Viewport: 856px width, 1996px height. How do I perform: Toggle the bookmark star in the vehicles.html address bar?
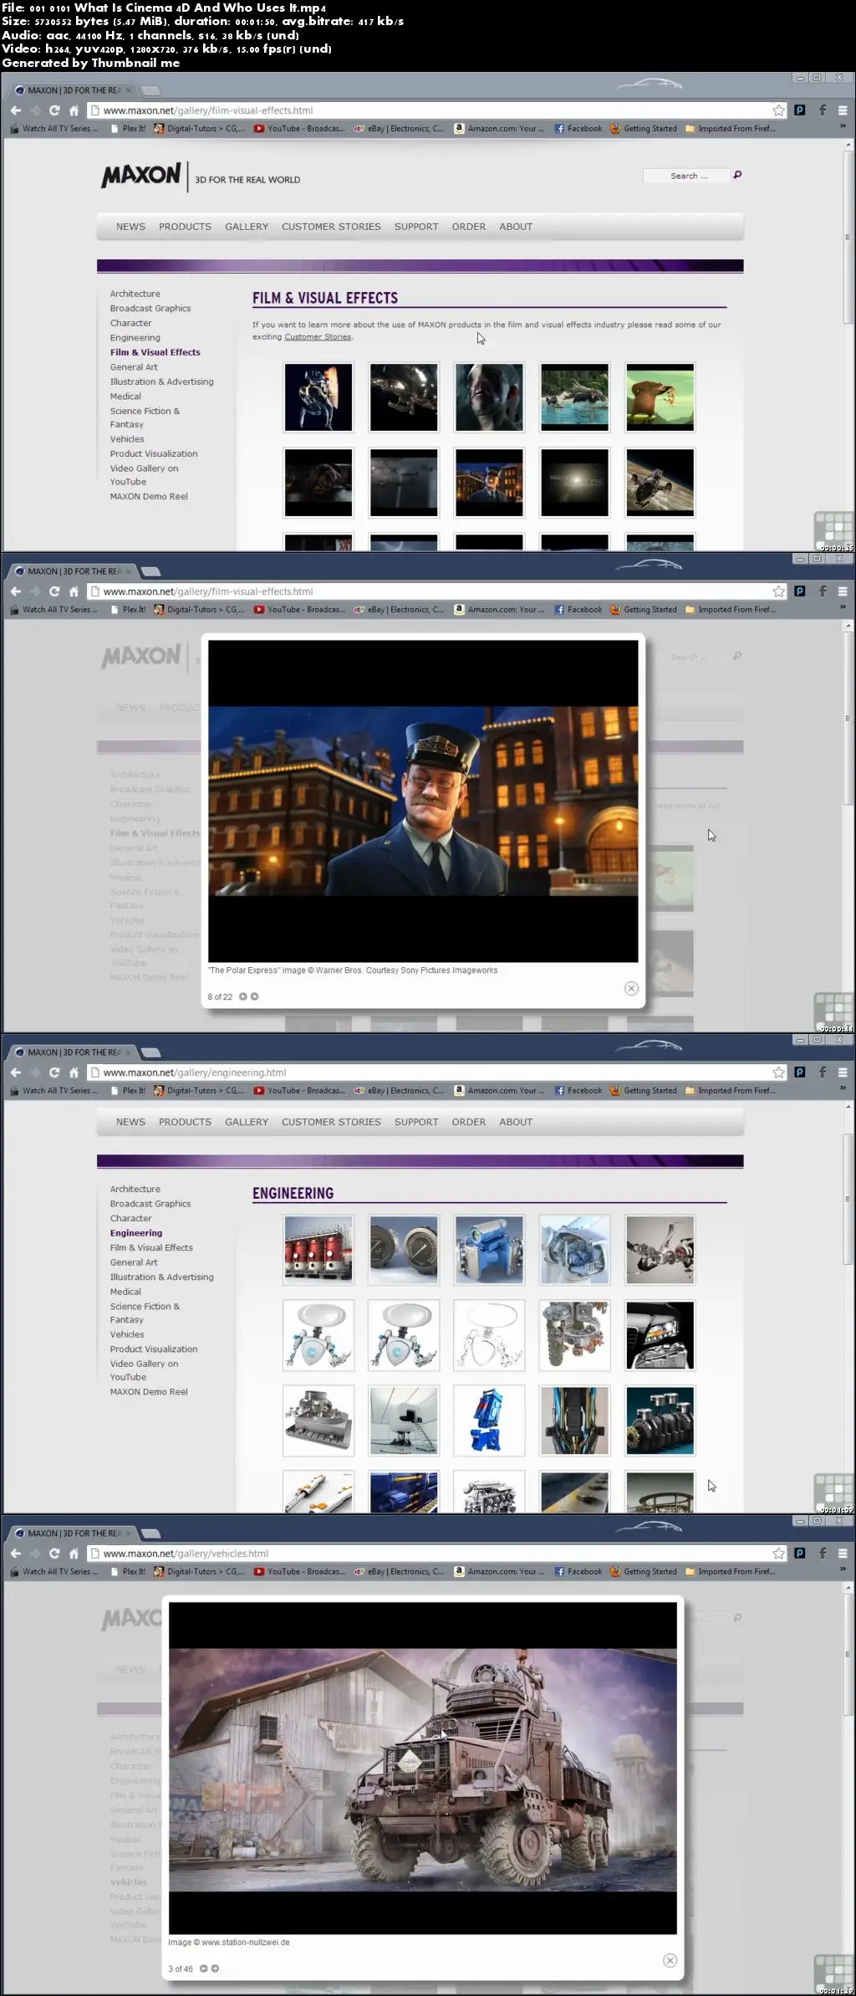tap(779, 1553)
